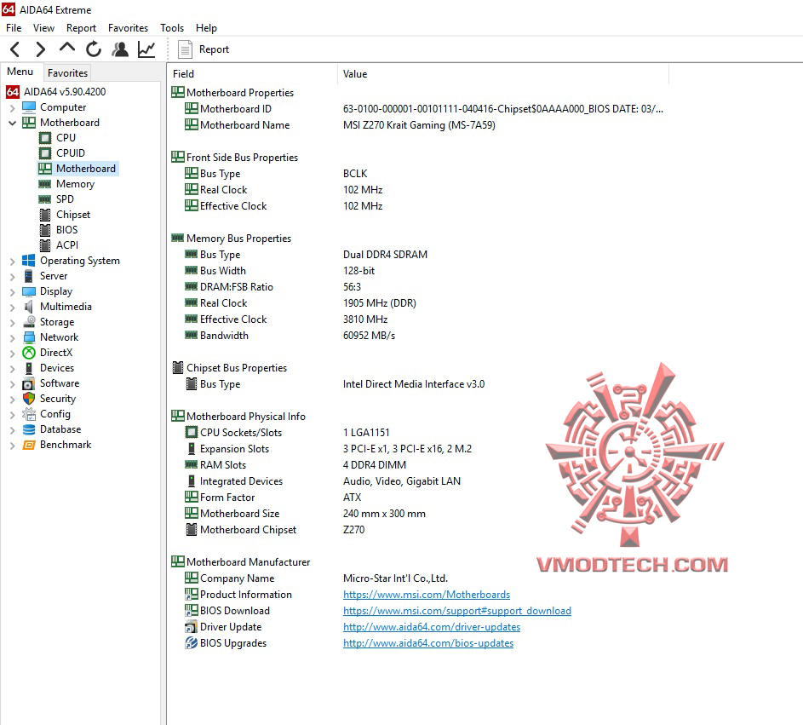The height and width of the screenshot is (725, 803).
Task: Open the Help menu
Action: [x=206, y=27]
